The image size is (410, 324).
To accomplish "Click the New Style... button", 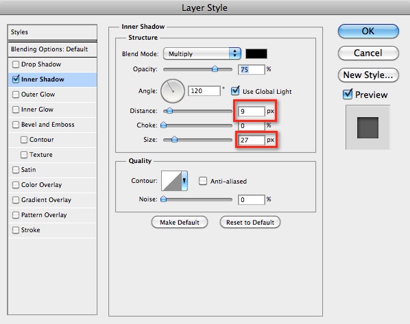I will [x=368, y=75].
